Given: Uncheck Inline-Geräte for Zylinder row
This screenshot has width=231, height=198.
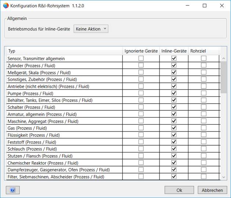Looking at the screenshot, I should (x=174, y=65).
